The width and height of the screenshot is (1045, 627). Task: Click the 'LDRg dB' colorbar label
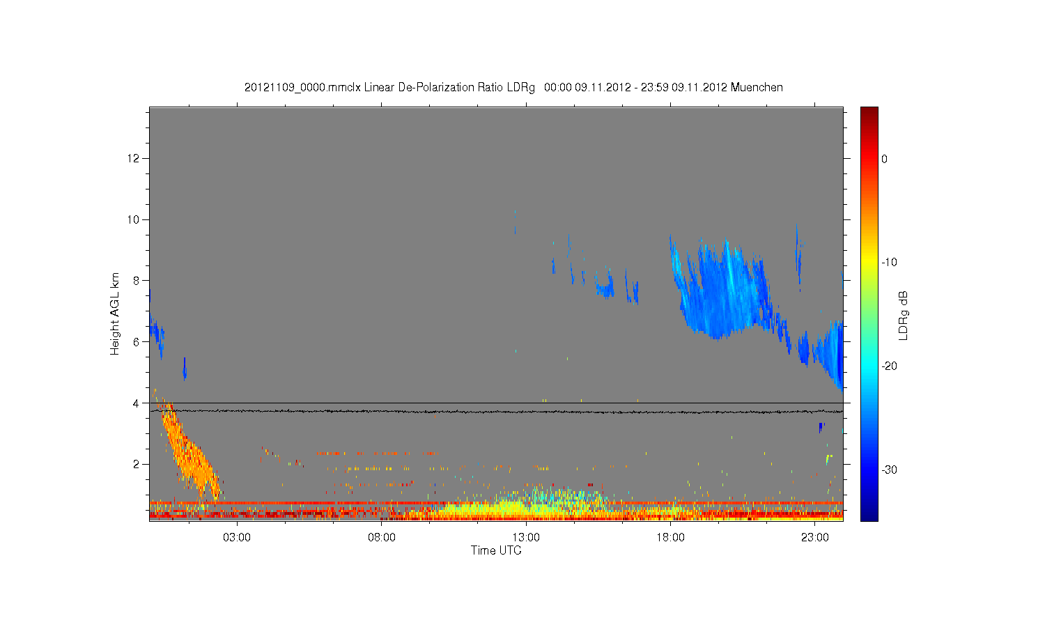coord(904,315)
